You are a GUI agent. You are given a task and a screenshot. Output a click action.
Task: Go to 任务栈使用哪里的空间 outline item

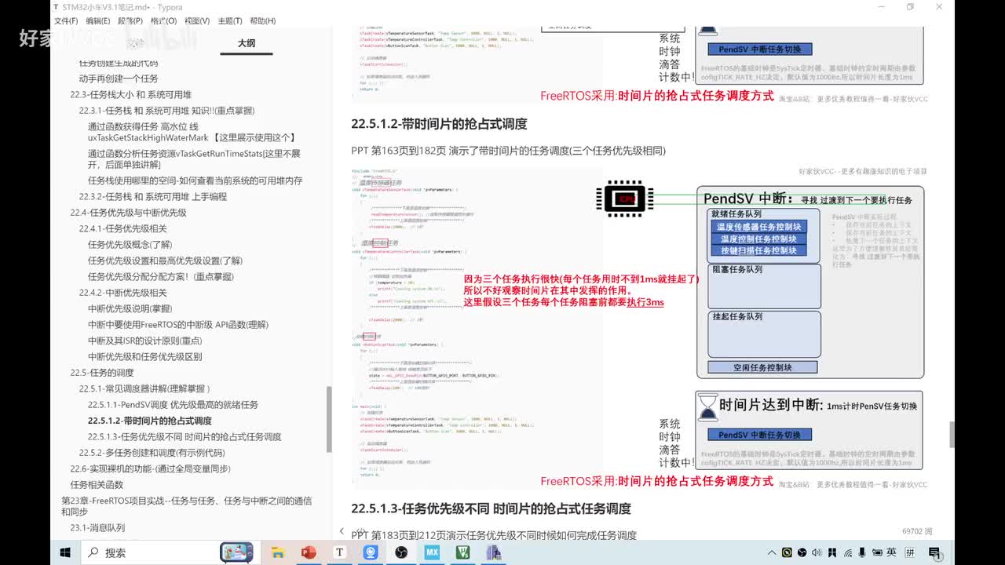click(195, 180)
